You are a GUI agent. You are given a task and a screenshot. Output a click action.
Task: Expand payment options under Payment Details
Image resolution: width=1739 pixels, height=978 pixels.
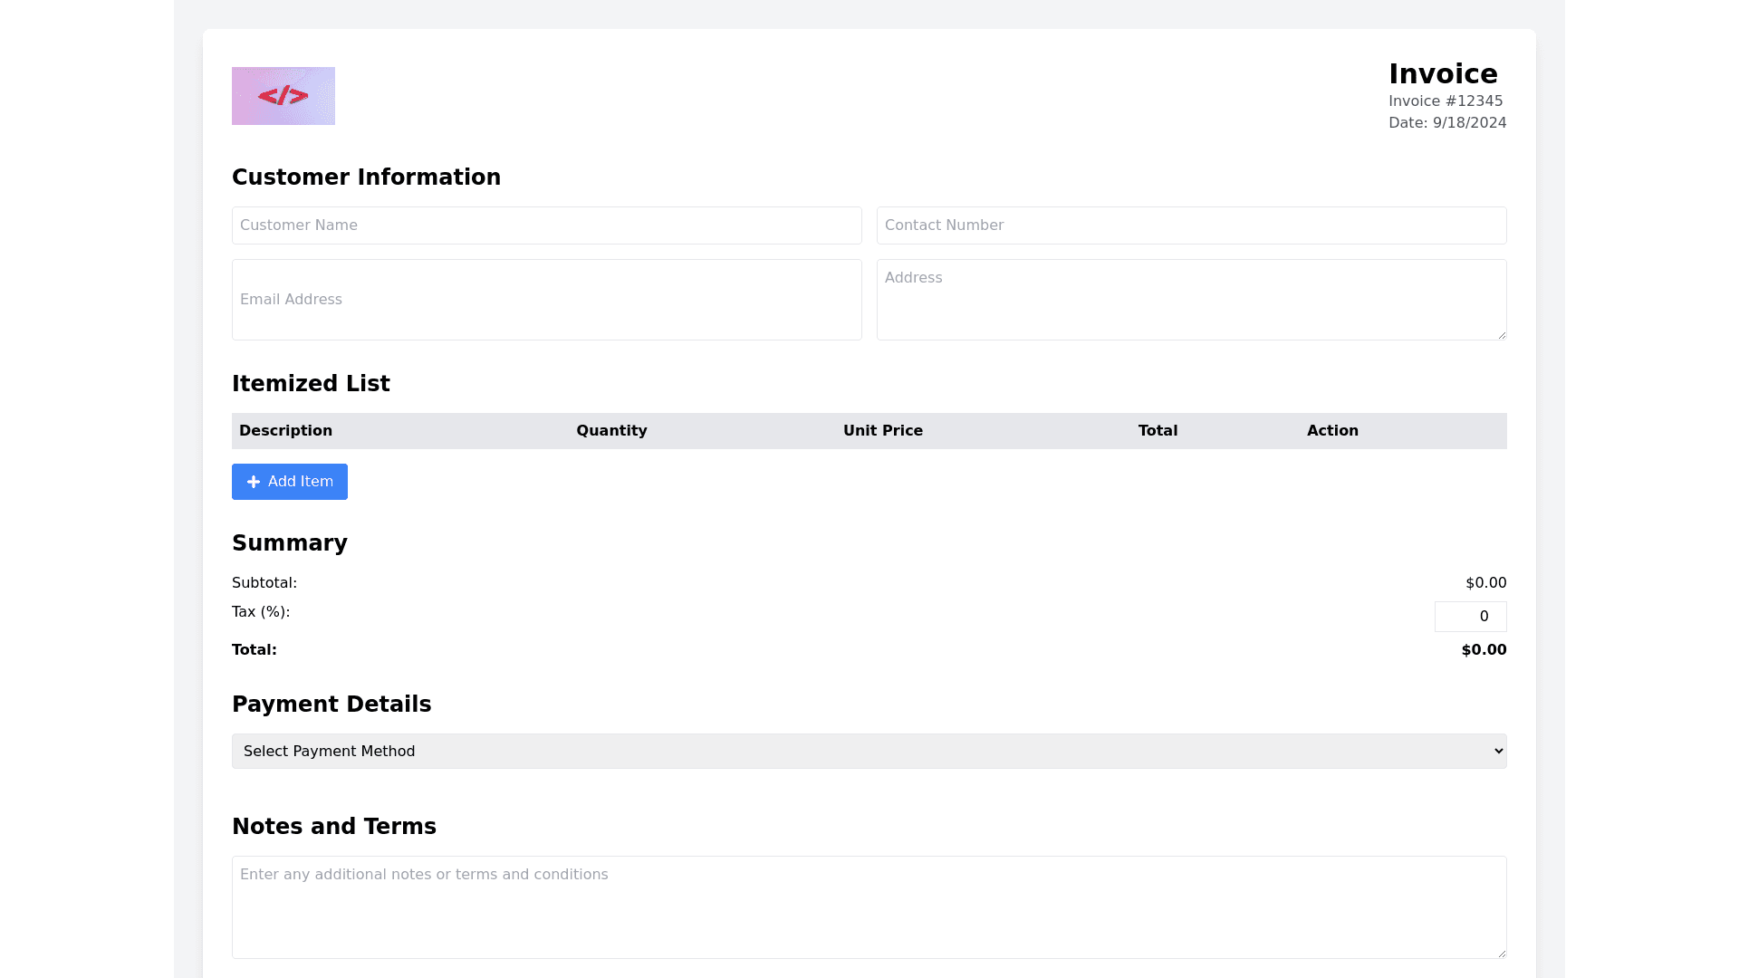click(869, 750)
